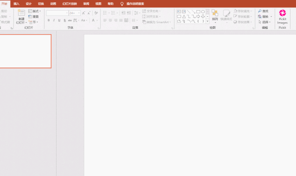Select the first slide thumbnail
This screenshot has height=176, width=296.
point(25,51)
